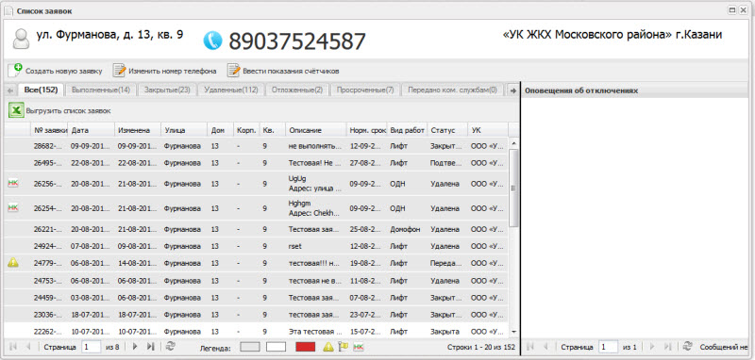Sort by УК column header
The height and width of the screenshot is (360, 755).
pos(488,130)
